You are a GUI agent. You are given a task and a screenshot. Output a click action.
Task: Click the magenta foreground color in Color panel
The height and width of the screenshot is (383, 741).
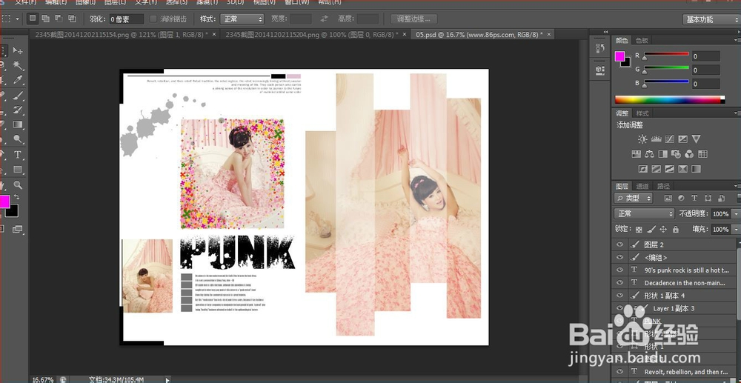(x=619, y=56)
